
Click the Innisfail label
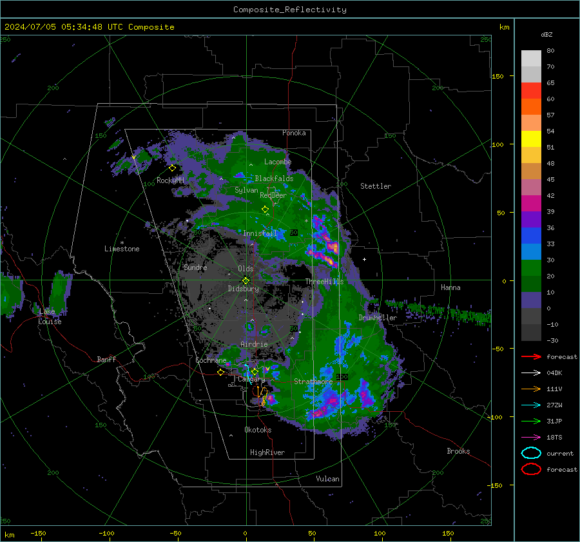tap(260, 233)
